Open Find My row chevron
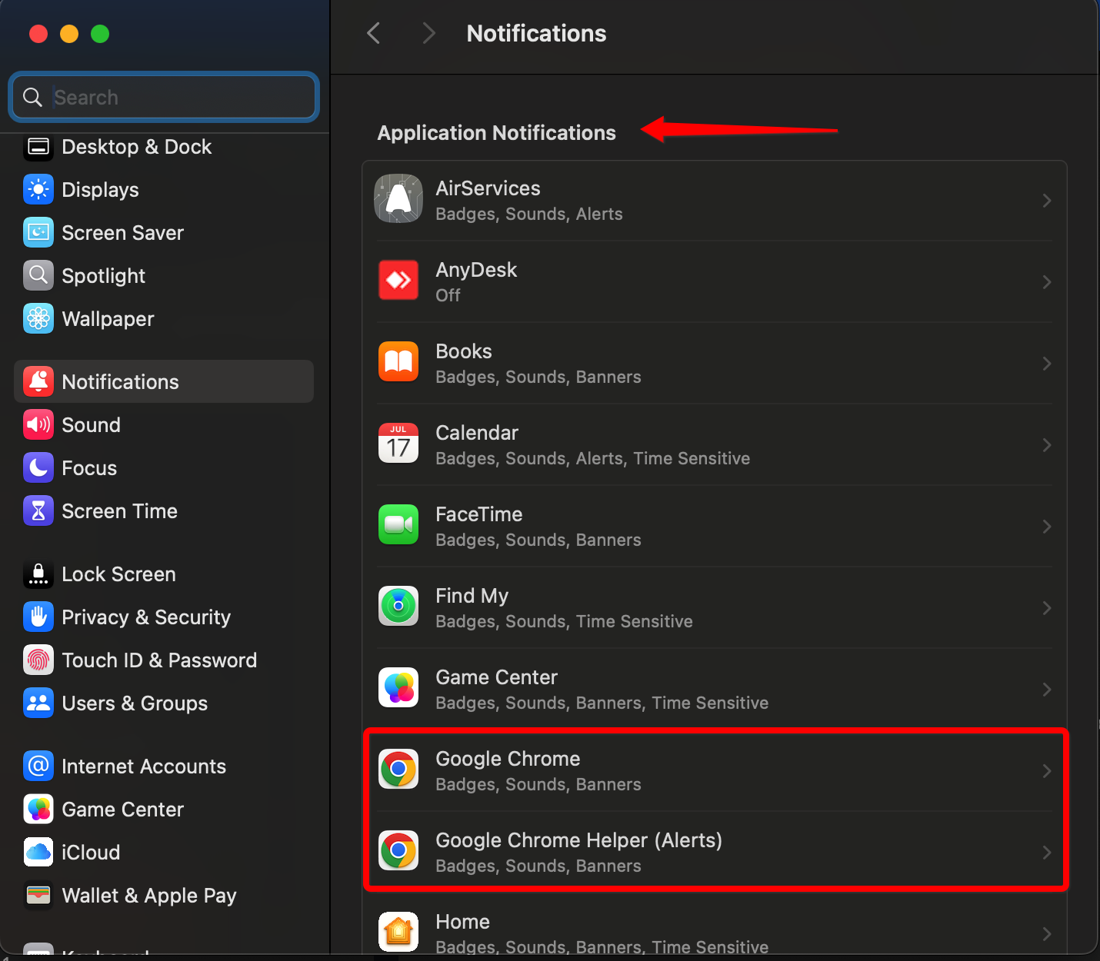The width and height of the screenshot is (1100, 961). pyautogui.click(x=1047, y=608)
